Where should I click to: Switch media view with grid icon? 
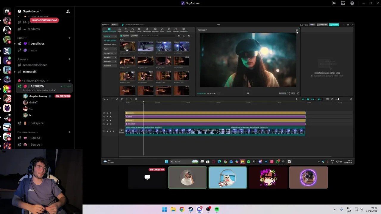click(x=179, y=36)
